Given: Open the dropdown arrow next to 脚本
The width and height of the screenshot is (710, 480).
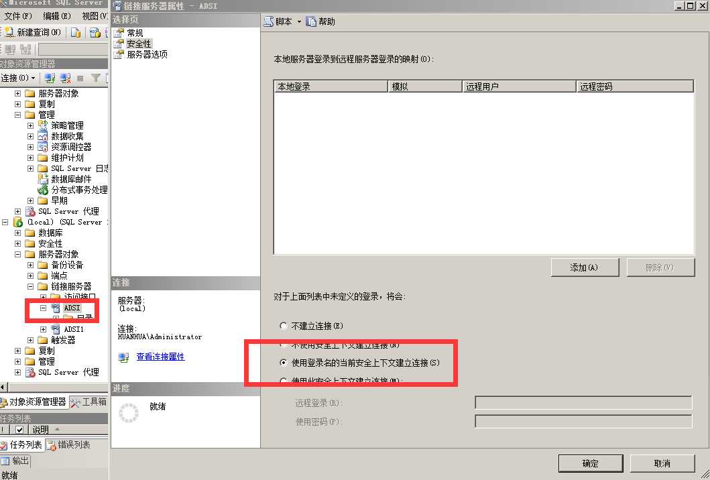Looking at the screenshot, I should (x=299, y=21).
